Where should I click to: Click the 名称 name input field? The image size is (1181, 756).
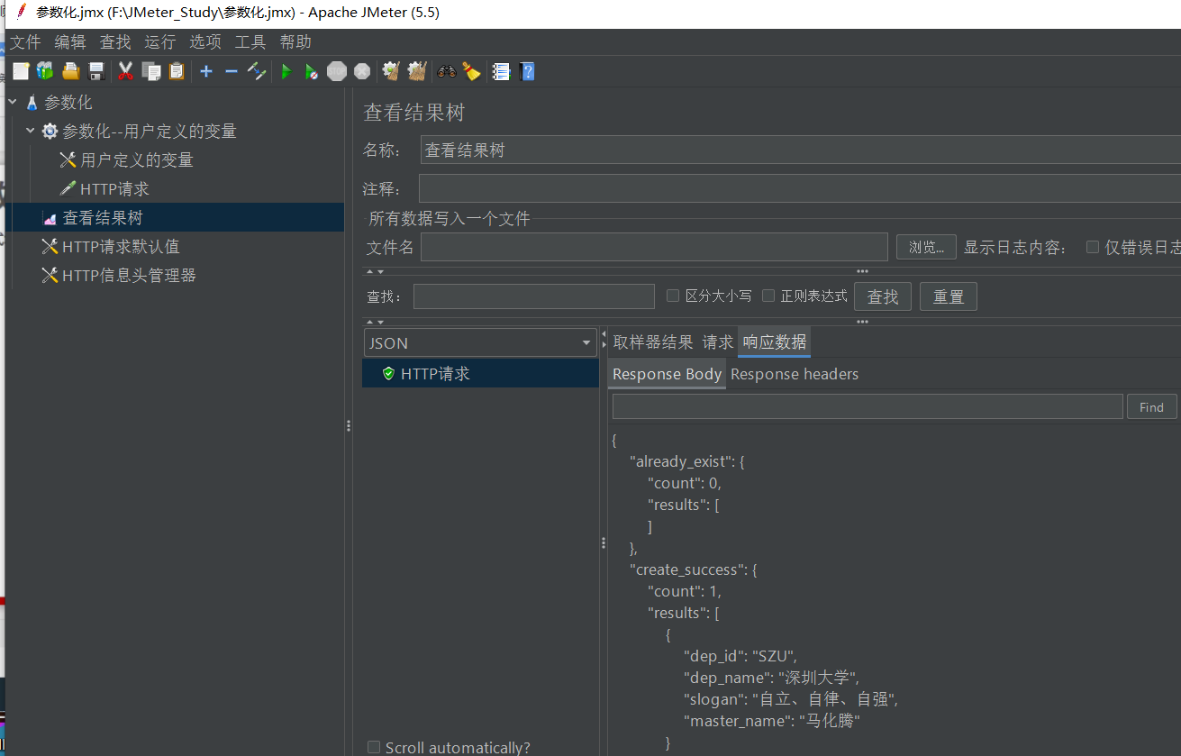coord(800,150)
